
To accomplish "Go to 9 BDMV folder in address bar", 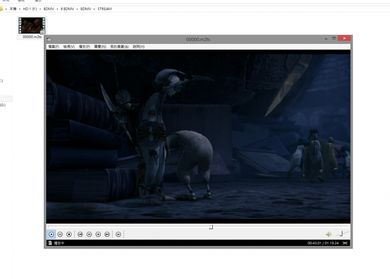I will coord(67,9).
